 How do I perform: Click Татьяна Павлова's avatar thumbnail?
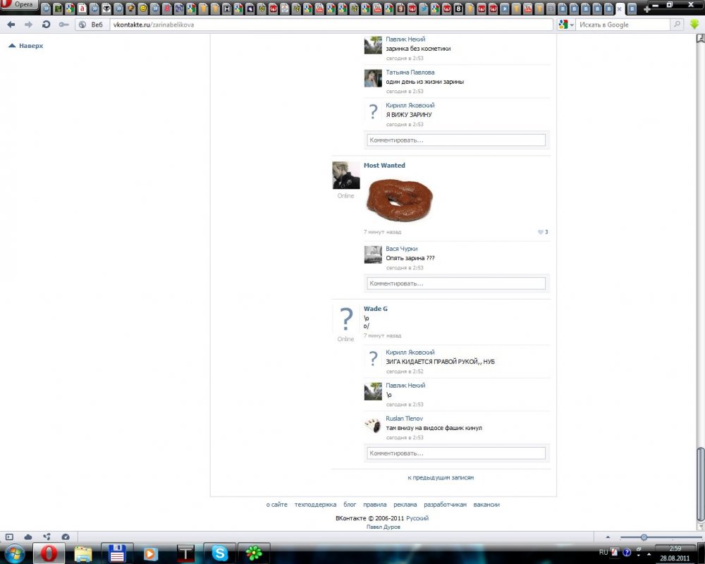[373, 78]
